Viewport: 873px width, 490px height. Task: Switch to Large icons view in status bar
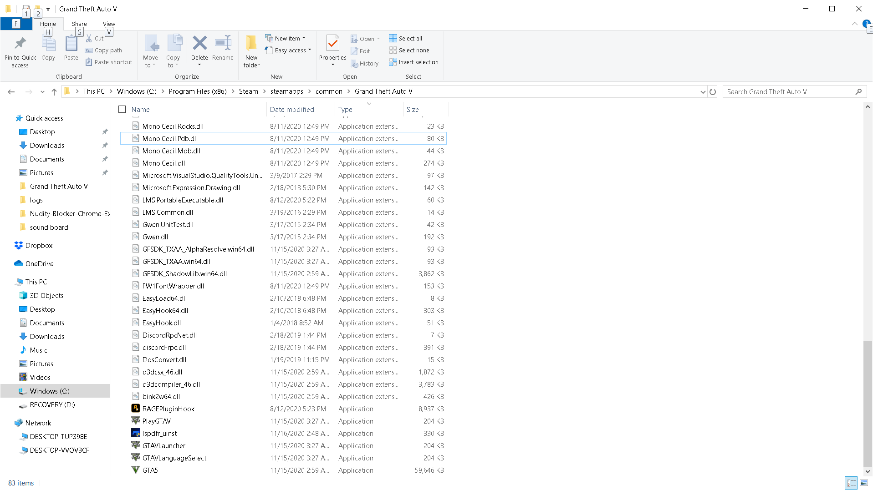[x=863, y=483]
